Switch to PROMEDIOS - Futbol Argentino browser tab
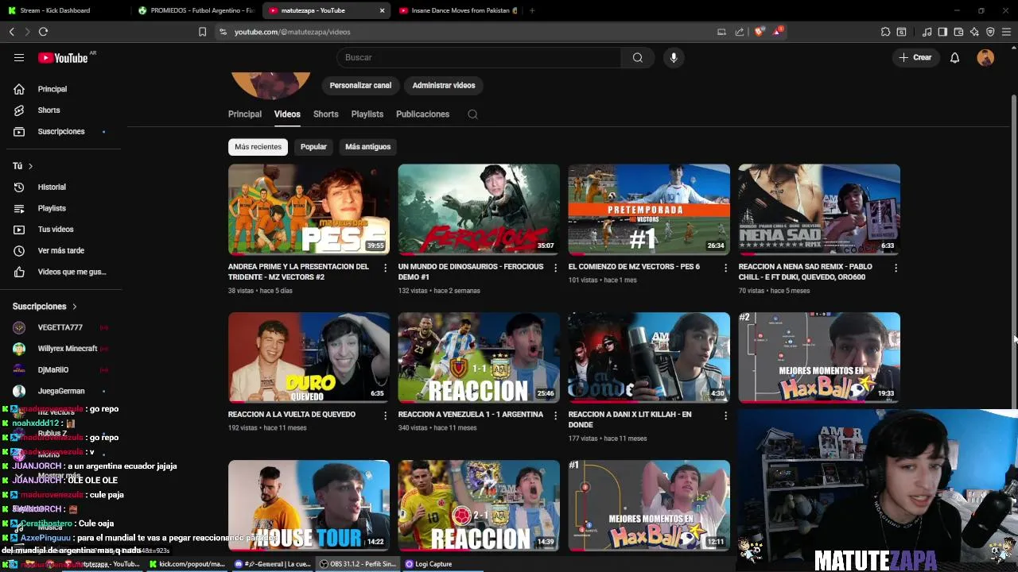Image resolution: width=1018 pixels, height=572 pixels. click(x=196, y=10)
